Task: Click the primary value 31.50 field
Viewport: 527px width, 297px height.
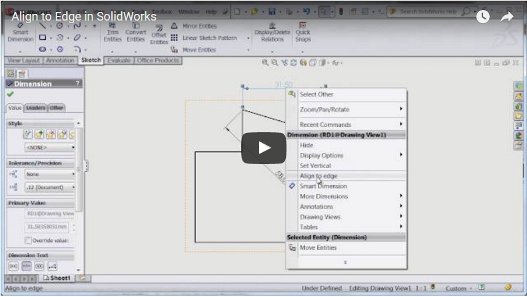Action: (x=47, y=227)
